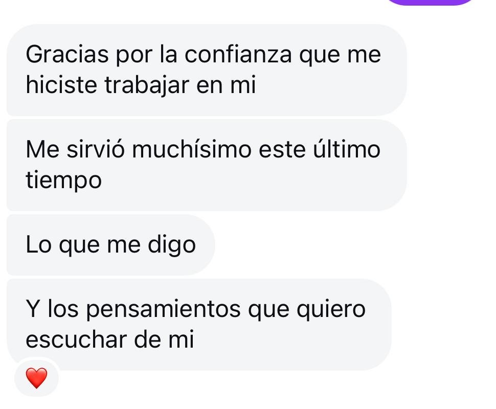Viewport: 496px width, 409px height.
Task: Select the "Y los pensamientos" message bubble
Action: tap(199, 325)
